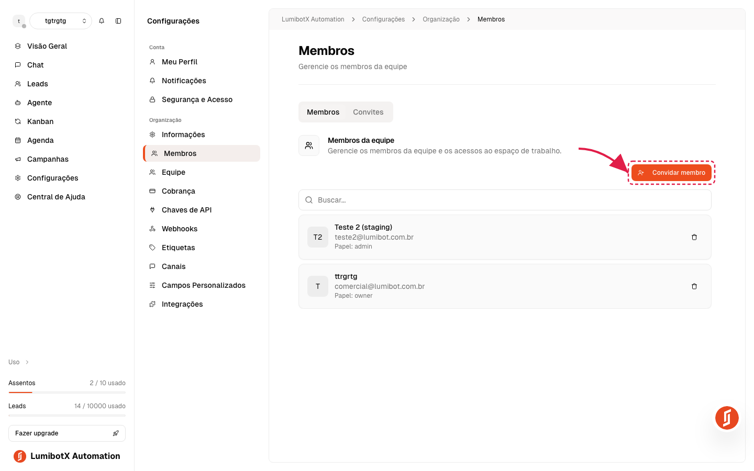Click the Configurações breadcrumb link
Image resolution: width=754 pixels, height=471 pixels.
[x=383, y=19]
